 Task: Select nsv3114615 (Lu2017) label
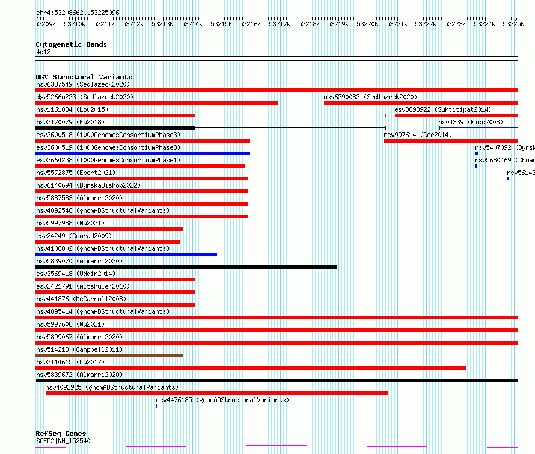[x=70, y=362]
